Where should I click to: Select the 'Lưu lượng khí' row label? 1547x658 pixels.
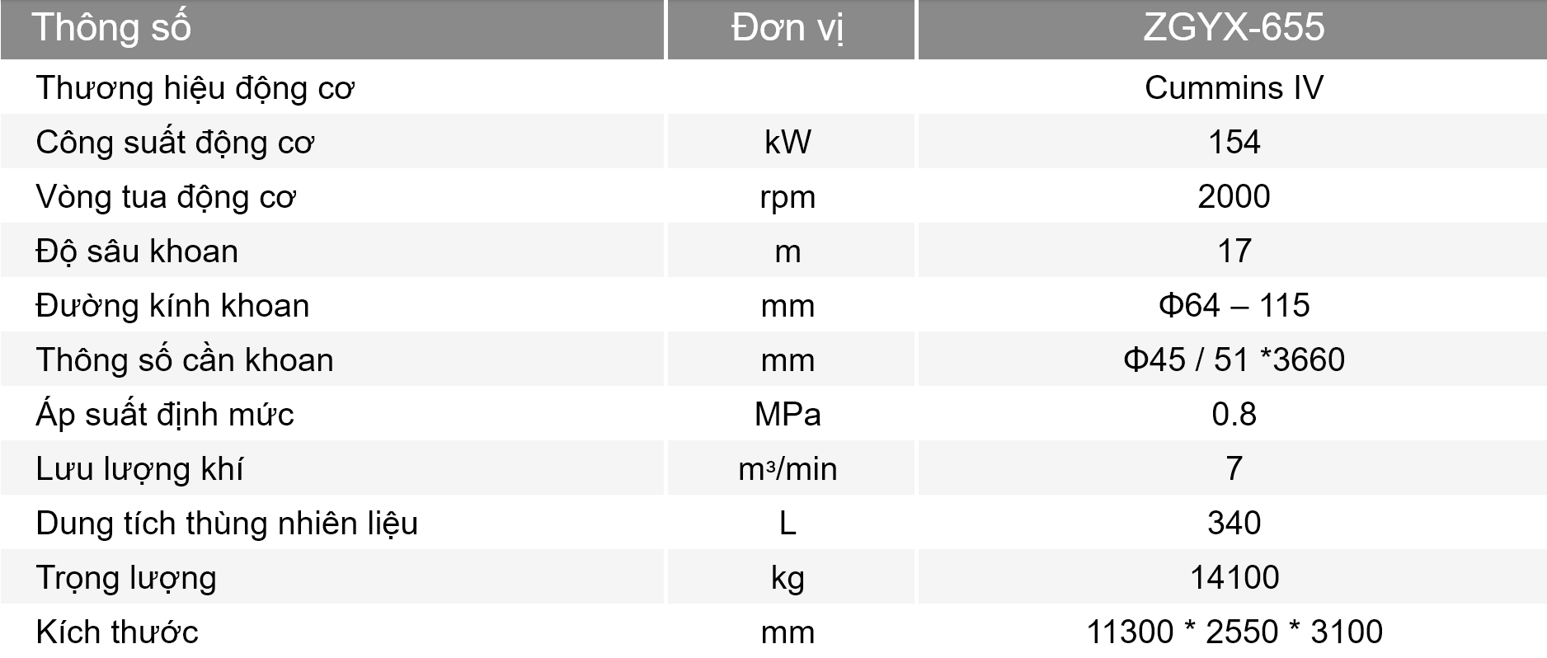coord(139,469)
